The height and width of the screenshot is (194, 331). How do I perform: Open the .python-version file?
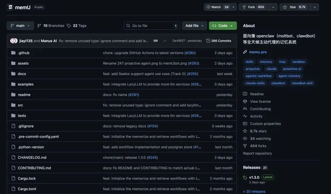[31, 147]
